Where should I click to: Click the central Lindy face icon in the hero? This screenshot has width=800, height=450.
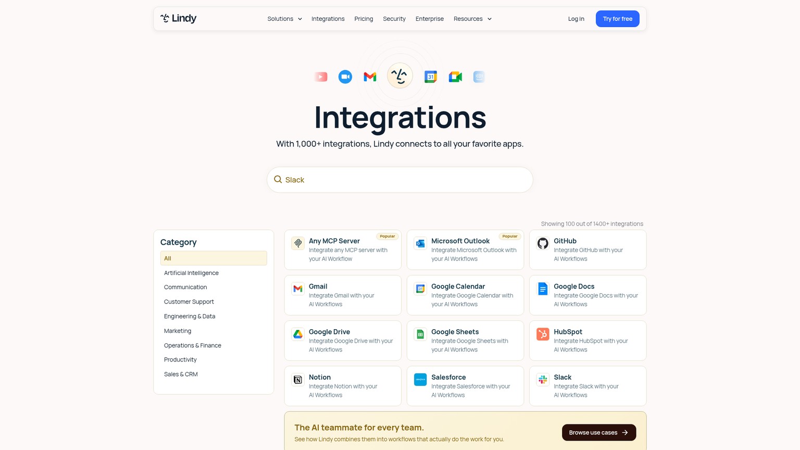400,76
